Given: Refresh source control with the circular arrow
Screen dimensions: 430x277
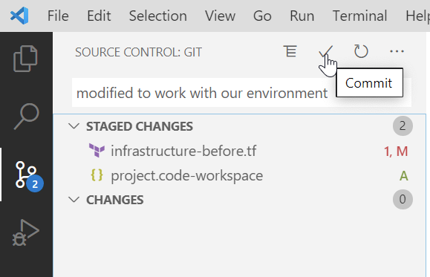Looking at the screenshot, I should 361,51.
